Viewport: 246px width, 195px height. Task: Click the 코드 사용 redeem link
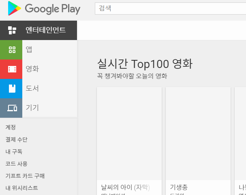pyautogui.click(x=17, y=164)
